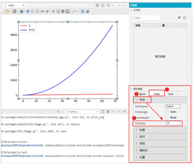Switch to the Axes tab
This screenshot has width=194, height=167.
click(156, 94)
